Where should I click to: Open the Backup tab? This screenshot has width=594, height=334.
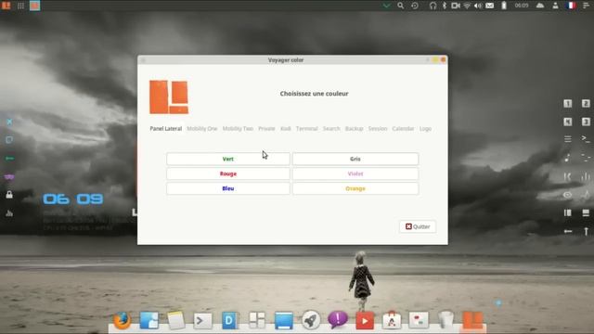coord(354,129)
